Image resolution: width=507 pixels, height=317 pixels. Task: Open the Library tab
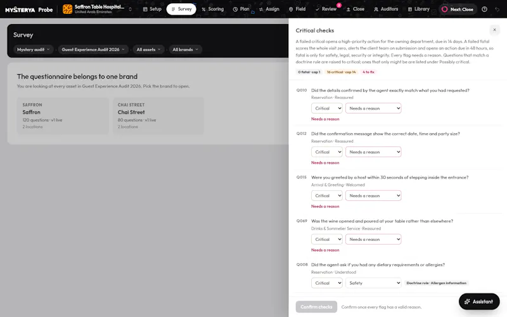pyautogui.click(x=418, y=9)
